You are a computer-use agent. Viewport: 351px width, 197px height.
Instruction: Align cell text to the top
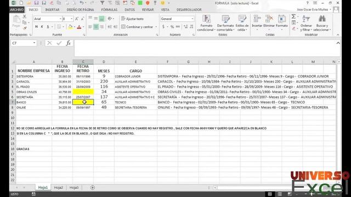click(x=90, y=19)
